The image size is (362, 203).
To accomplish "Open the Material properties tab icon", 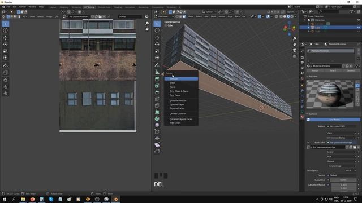I will click(302, 117).
